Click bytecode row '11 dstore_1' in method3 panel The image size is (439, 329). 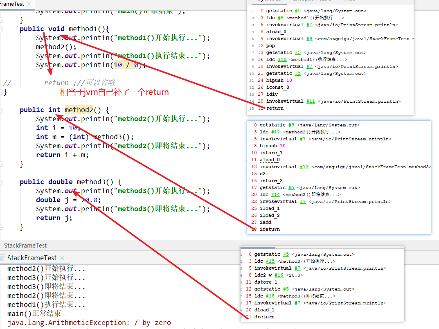tap(261, 282)
